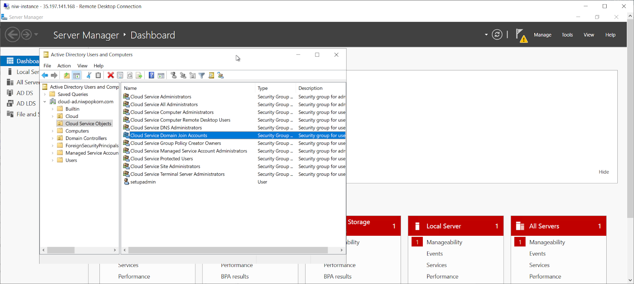Viewport: 634px width, 284px height.
Task: Toggle the action pane icon
Action: pyautogui.click(x=161, y=75)
